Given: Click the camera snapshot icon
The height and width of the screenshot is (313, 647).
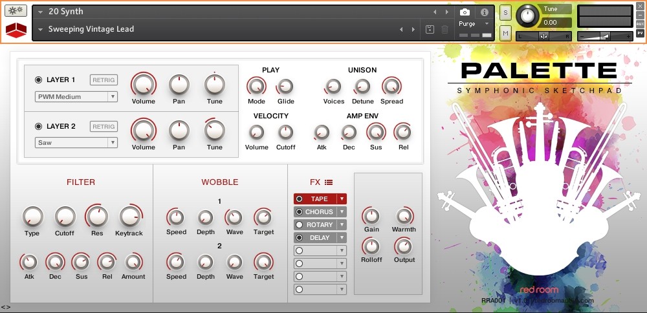Looking at the screenshot, I should [465, 12].
